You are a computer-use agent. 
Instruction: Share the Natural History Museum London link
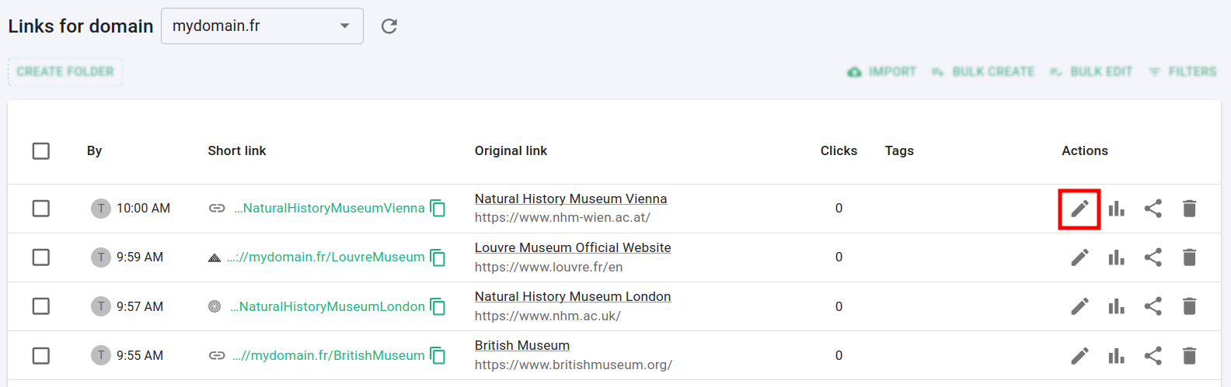(1153, 306)
